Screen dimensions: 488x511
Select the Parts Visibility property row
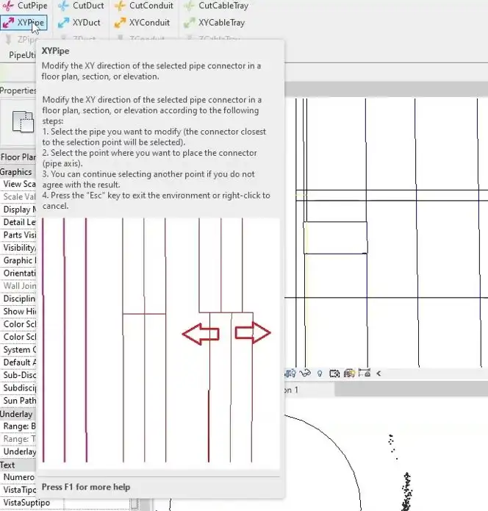pyautogui.click(x=18, y=235)
